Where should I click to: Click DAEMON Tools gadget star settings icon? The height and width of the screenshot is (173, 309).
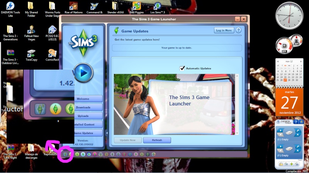301,122
